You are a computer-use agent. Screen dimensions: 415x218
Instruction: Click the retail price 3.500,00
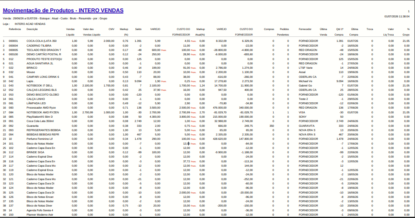(x=155, y=108)
